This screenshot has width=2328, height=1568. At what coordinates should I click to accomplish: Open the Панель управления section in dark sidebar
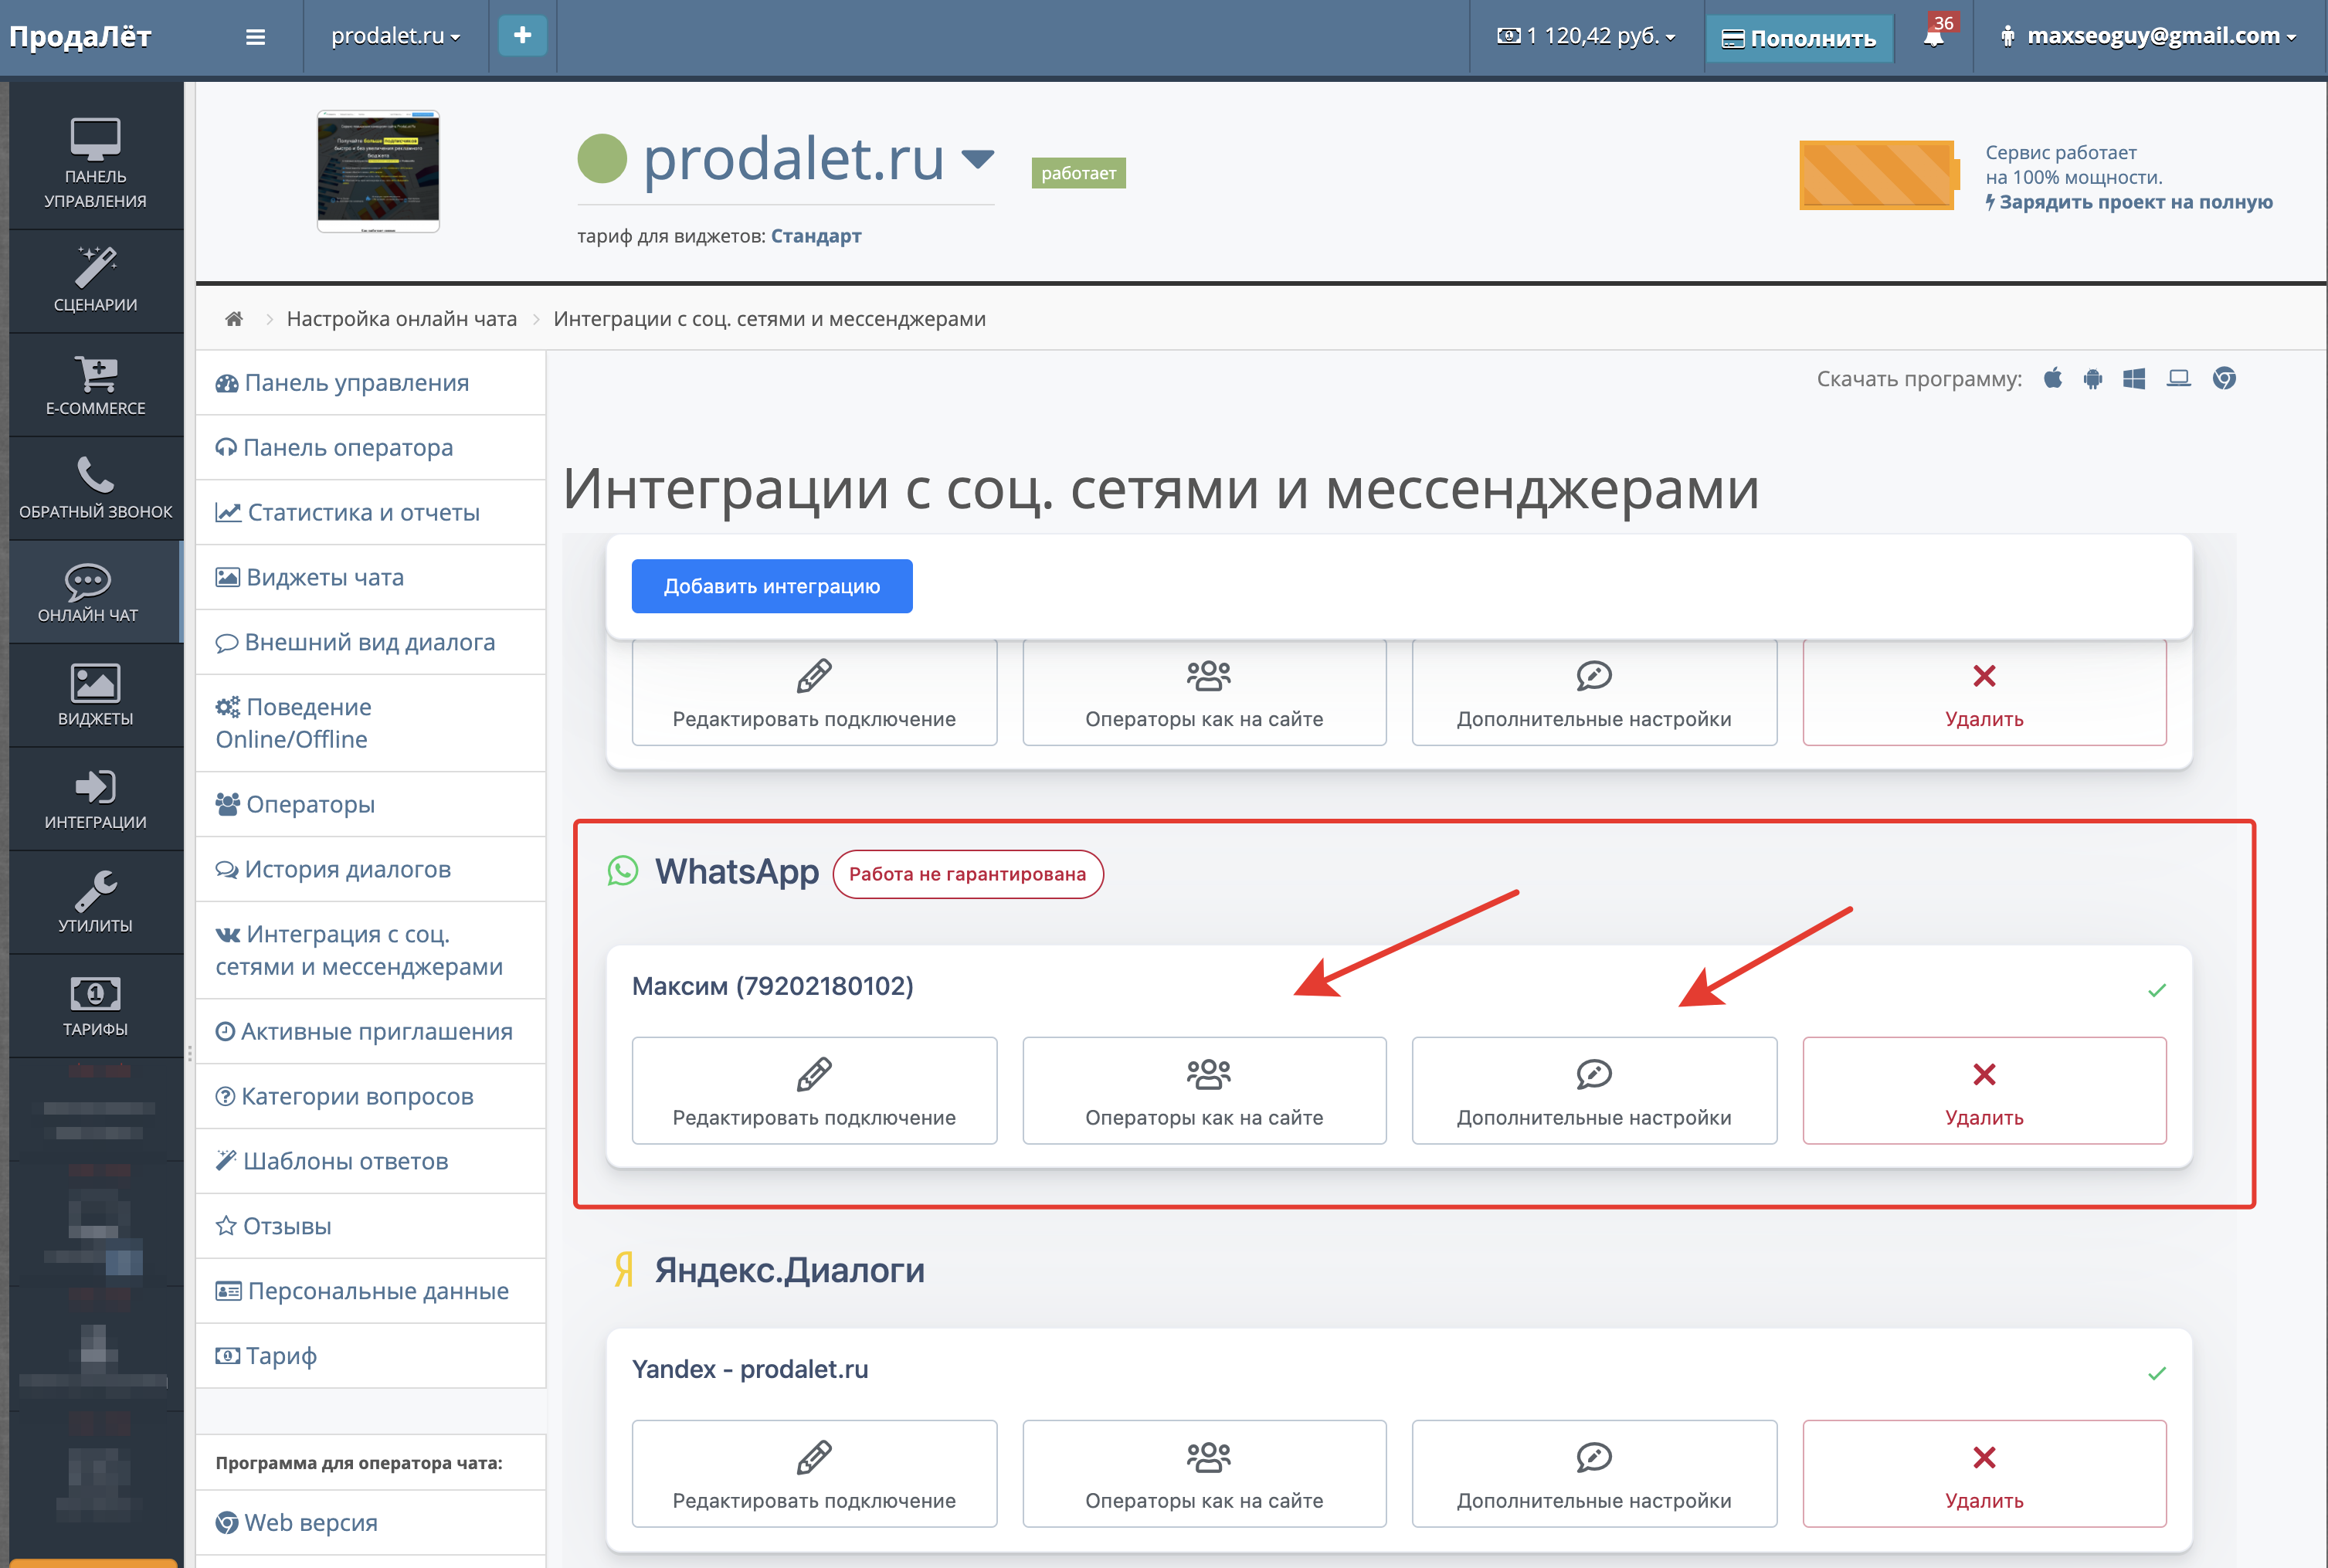(95, 163)
